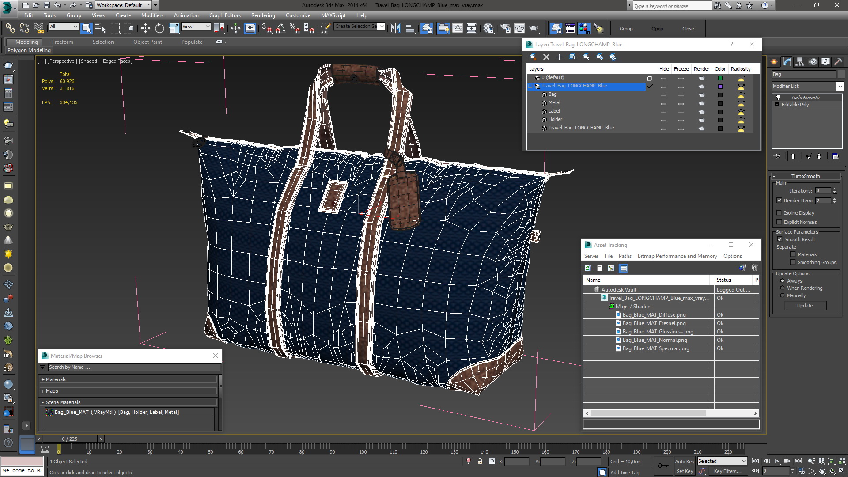The width and height of the screenshot is (848, 477).
Task: Open reference coordinate system View dropdown
Action: (x=196, y=26)
